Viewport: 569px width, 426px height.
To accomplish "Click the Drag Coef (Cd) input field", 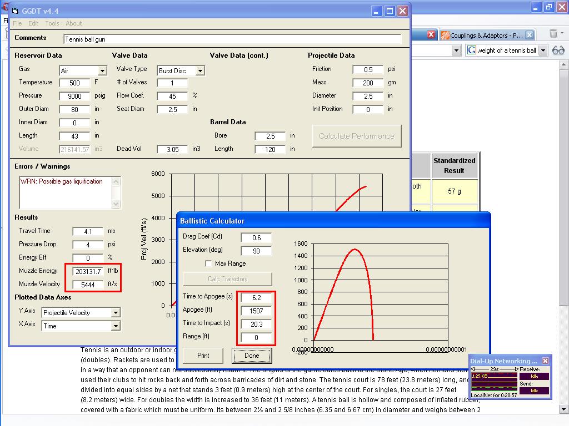I will [256, 237].
